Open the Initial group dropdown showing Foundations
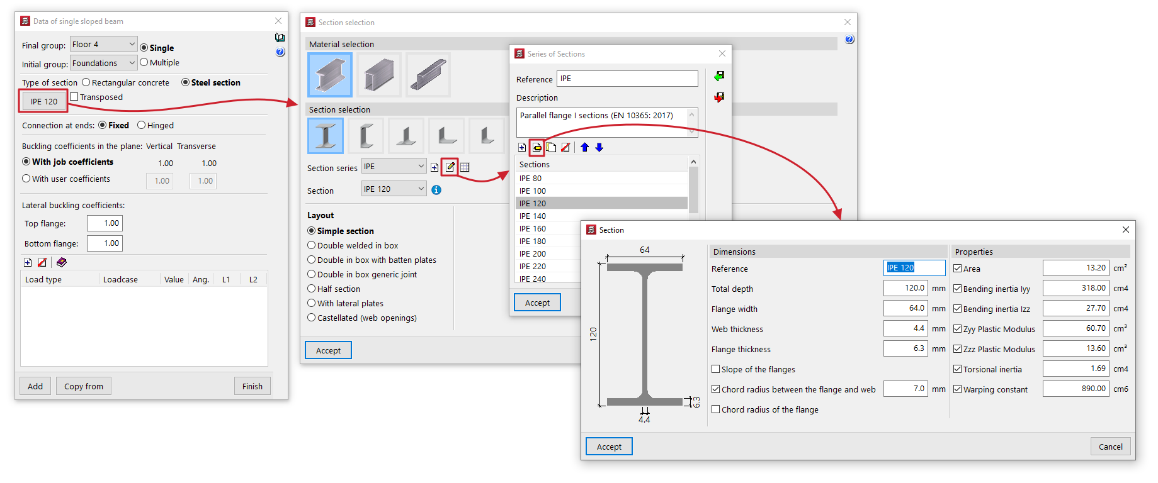This screenshot has height=483, width=1158. [103, 63]
